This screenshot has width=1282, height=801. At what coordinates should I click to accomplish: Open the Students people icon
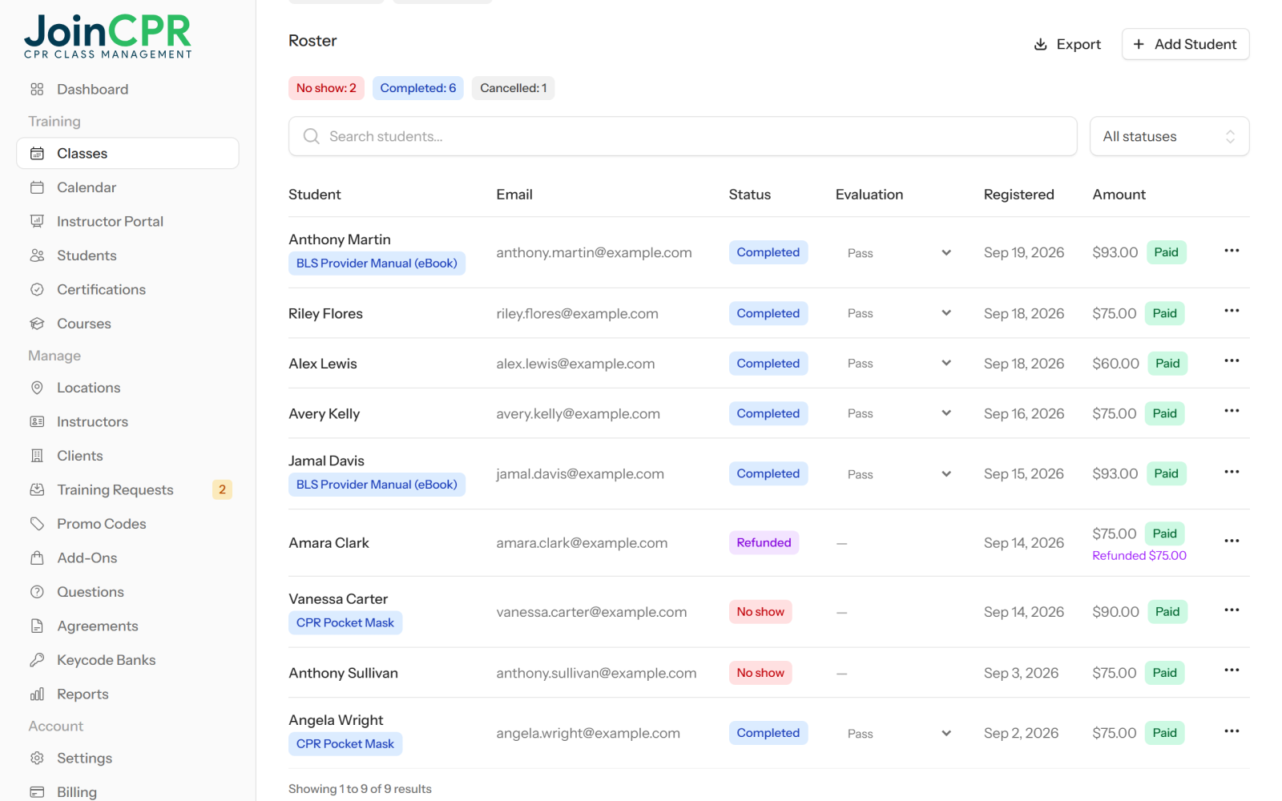tap(37, 256)
